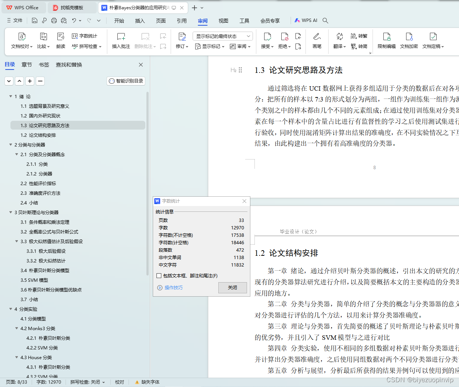Click 字数统计 word count tool

point(85,36)
